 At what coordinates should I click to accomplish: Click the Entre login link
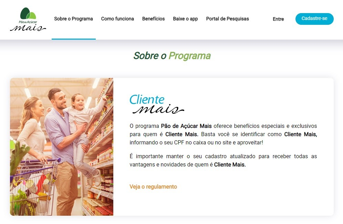278,19
